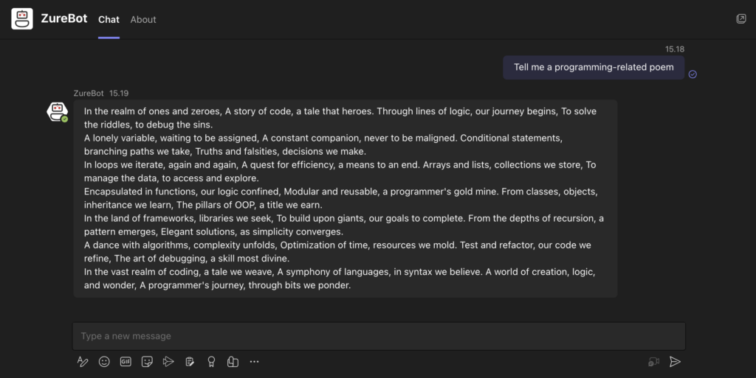Click the Loop components icon
The image size is (756, 378).
tap(233, 362)
